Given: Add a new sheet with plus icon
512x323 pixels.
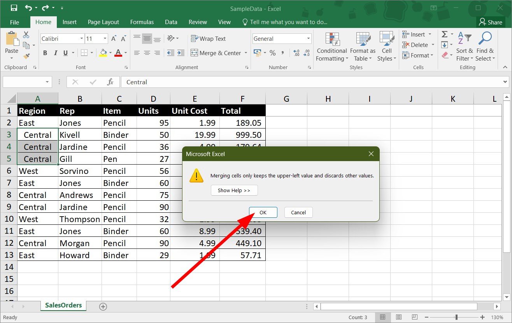Looking at the screenshot, I should tap(103, 307).
